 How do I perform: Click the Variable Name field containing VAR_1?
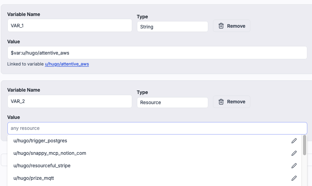(69, 26)
